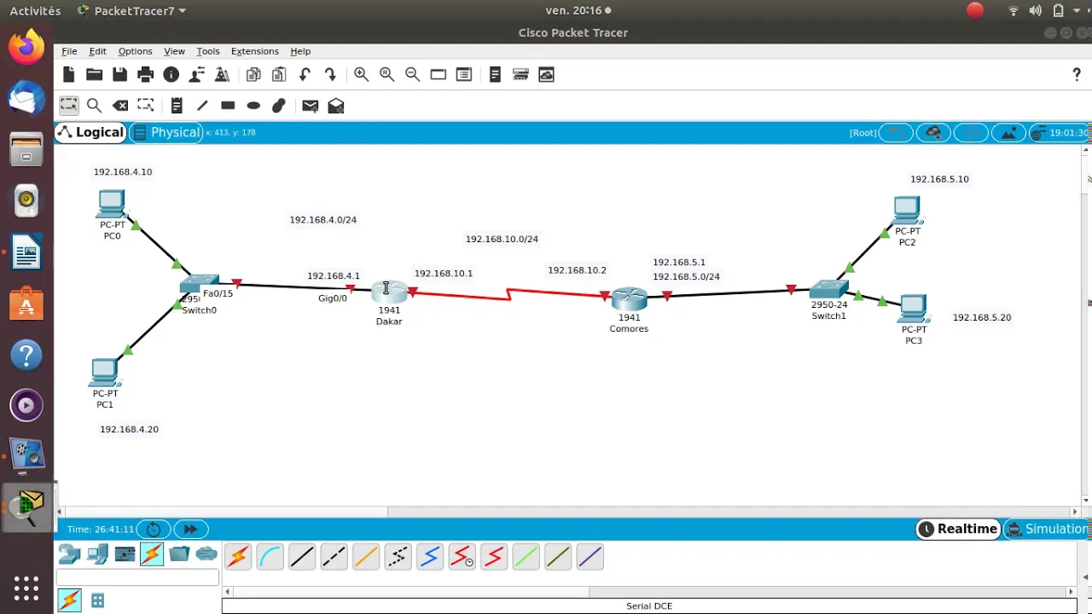Print the workspace with printer icon
The image size is (1092, 614).
click(x=146, y=75)
